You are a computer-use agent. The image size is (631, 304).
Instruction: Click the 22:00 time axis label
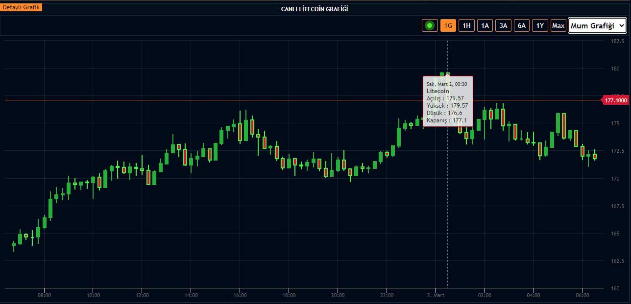(x=387, y=295)
